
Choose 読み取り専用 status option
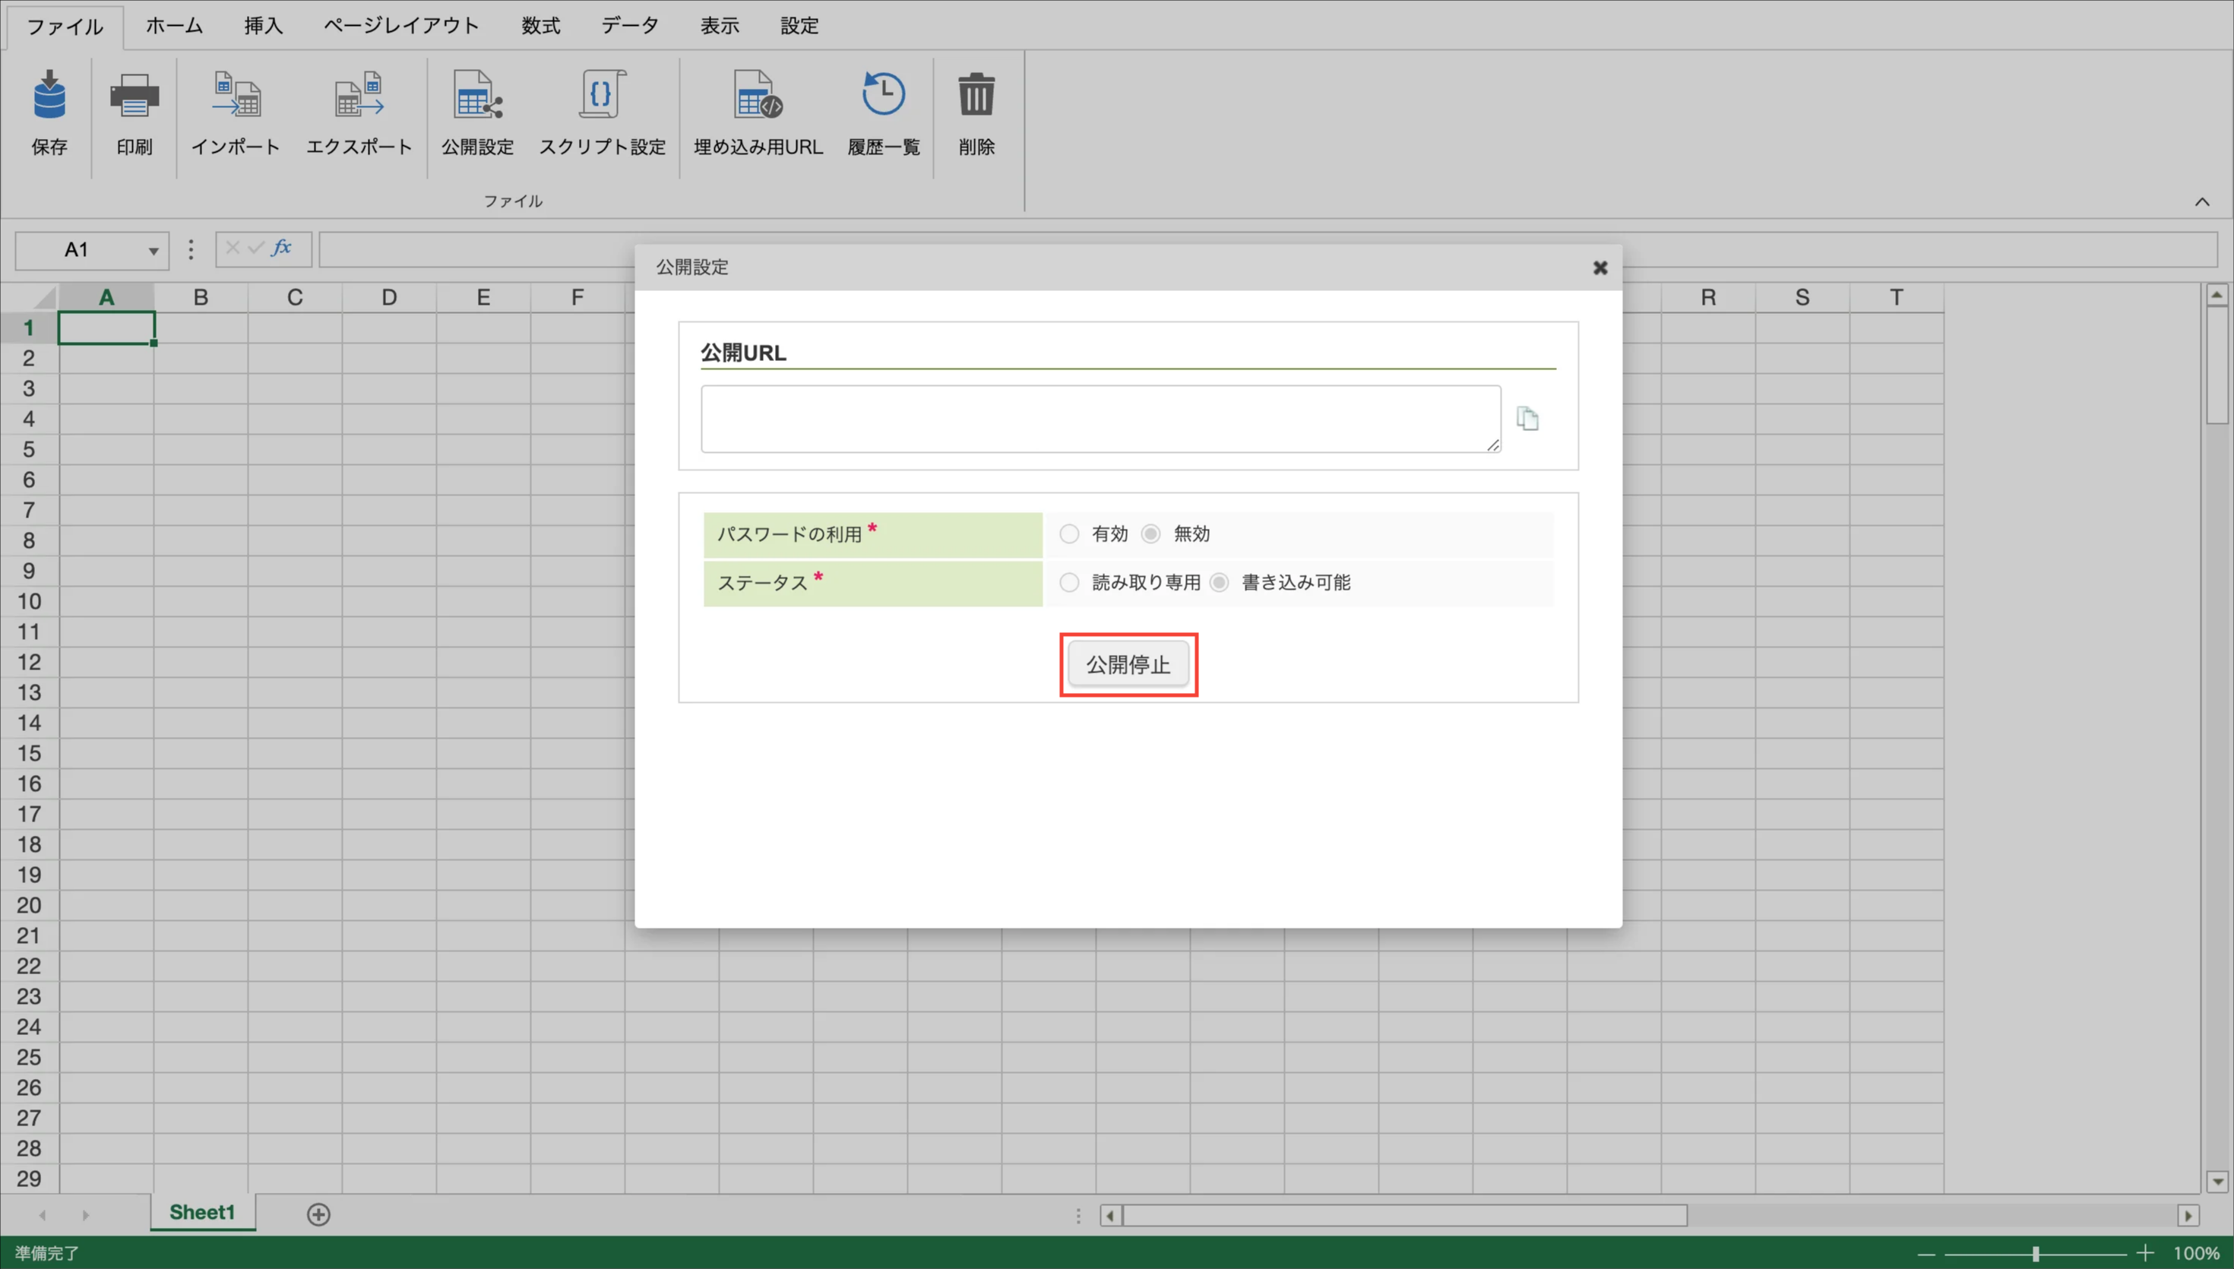(x=1069, y=583)
